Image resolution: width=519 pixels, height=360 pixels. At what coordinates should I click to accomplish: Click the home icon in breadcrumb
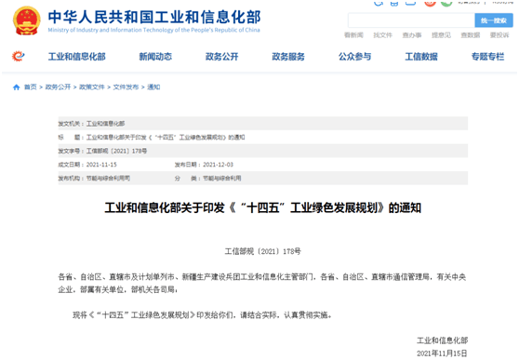(16, 87)
